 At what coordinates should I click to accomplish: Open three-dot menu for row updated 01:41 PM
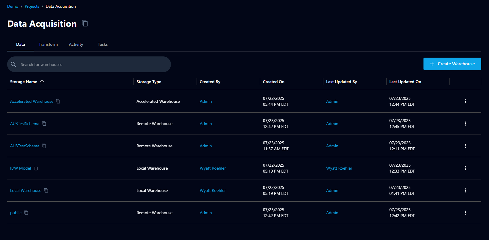point(465,190)
